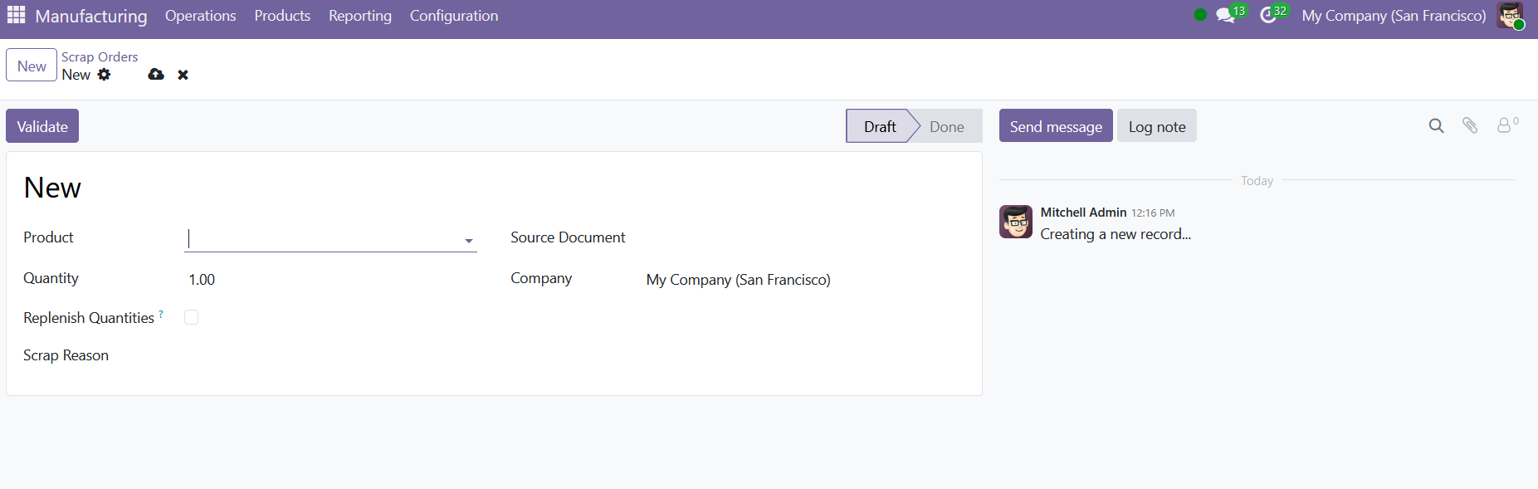The width and height of the screenshot is (1538, 489).
Task: Open the conversations messages icon
Action: pos(1225,16)
